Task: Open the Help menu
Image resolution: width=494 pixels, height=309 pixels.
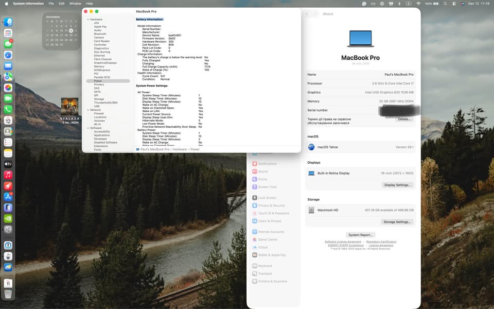Action: 90,3
